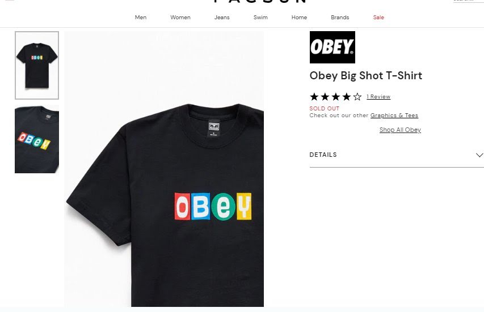Click the first filled rating star

pyautogui.click(x=314, y=97)
